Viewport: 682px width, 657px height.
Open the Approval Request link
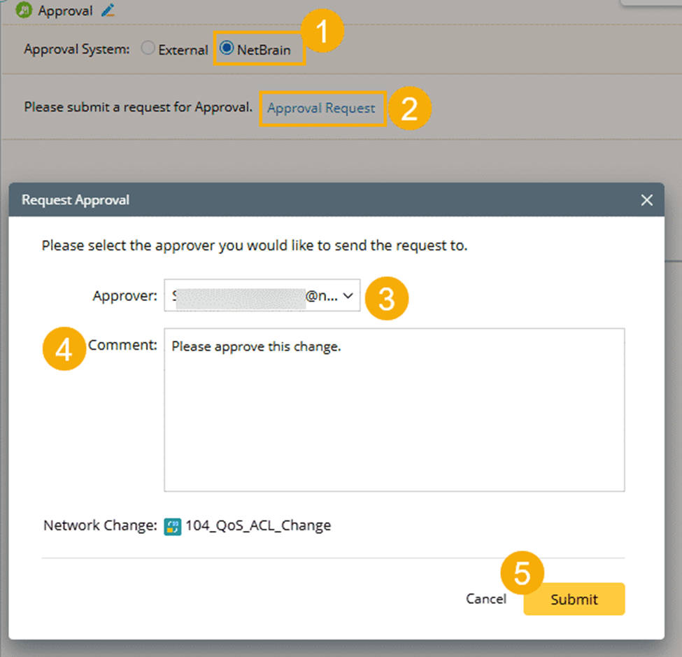click(x=321, y=108)
